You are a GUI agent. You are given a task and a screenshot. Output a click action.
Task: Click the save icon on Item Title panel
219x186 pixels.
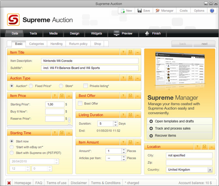130,52
